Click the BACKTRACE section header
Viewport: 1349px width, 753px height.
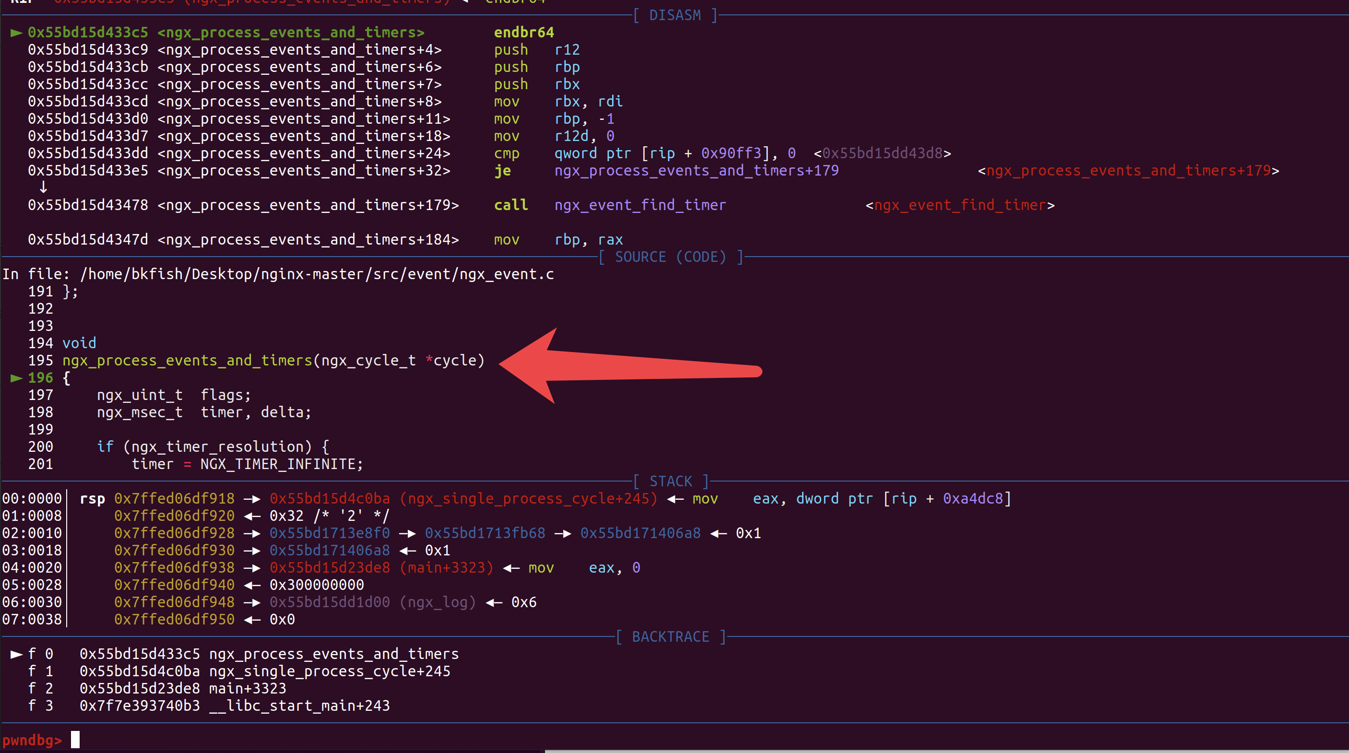click(670, 637)
